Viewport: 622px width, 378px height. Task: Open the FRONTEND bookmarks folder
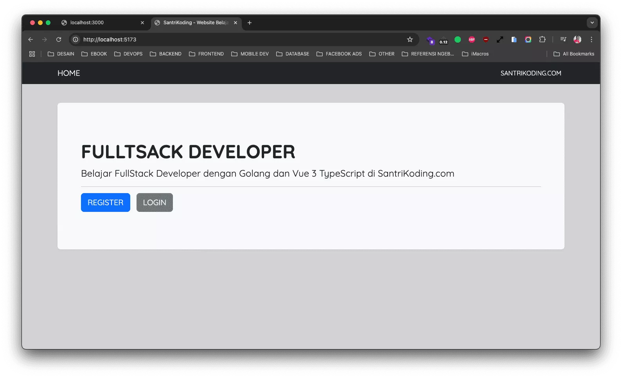tap(207, 54)
